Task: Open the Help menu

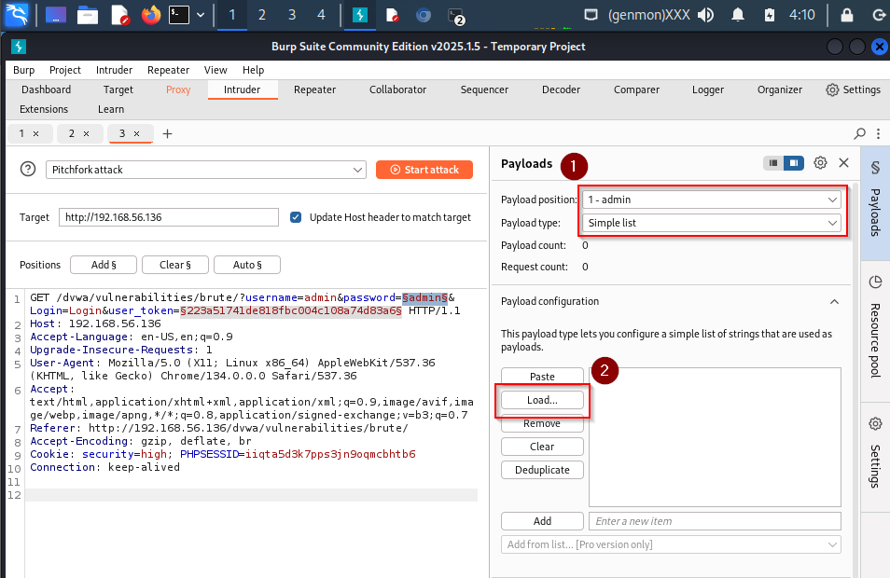Action: (x=253, y=70)
